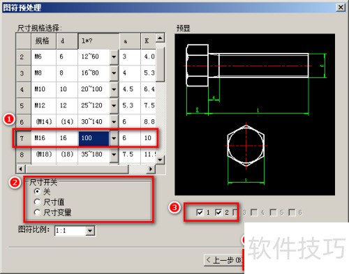Click the table's scroll down arrow
Screen dimensions: 349x274
pyautogui.click(x=160, y=160)
